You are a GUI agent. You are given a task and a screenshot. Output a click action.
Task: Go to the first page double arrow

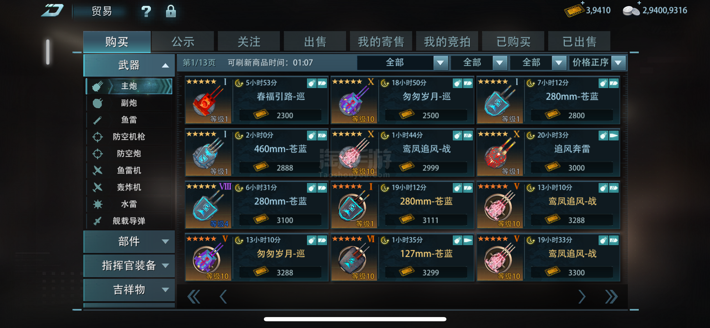[x=194, y=297]
